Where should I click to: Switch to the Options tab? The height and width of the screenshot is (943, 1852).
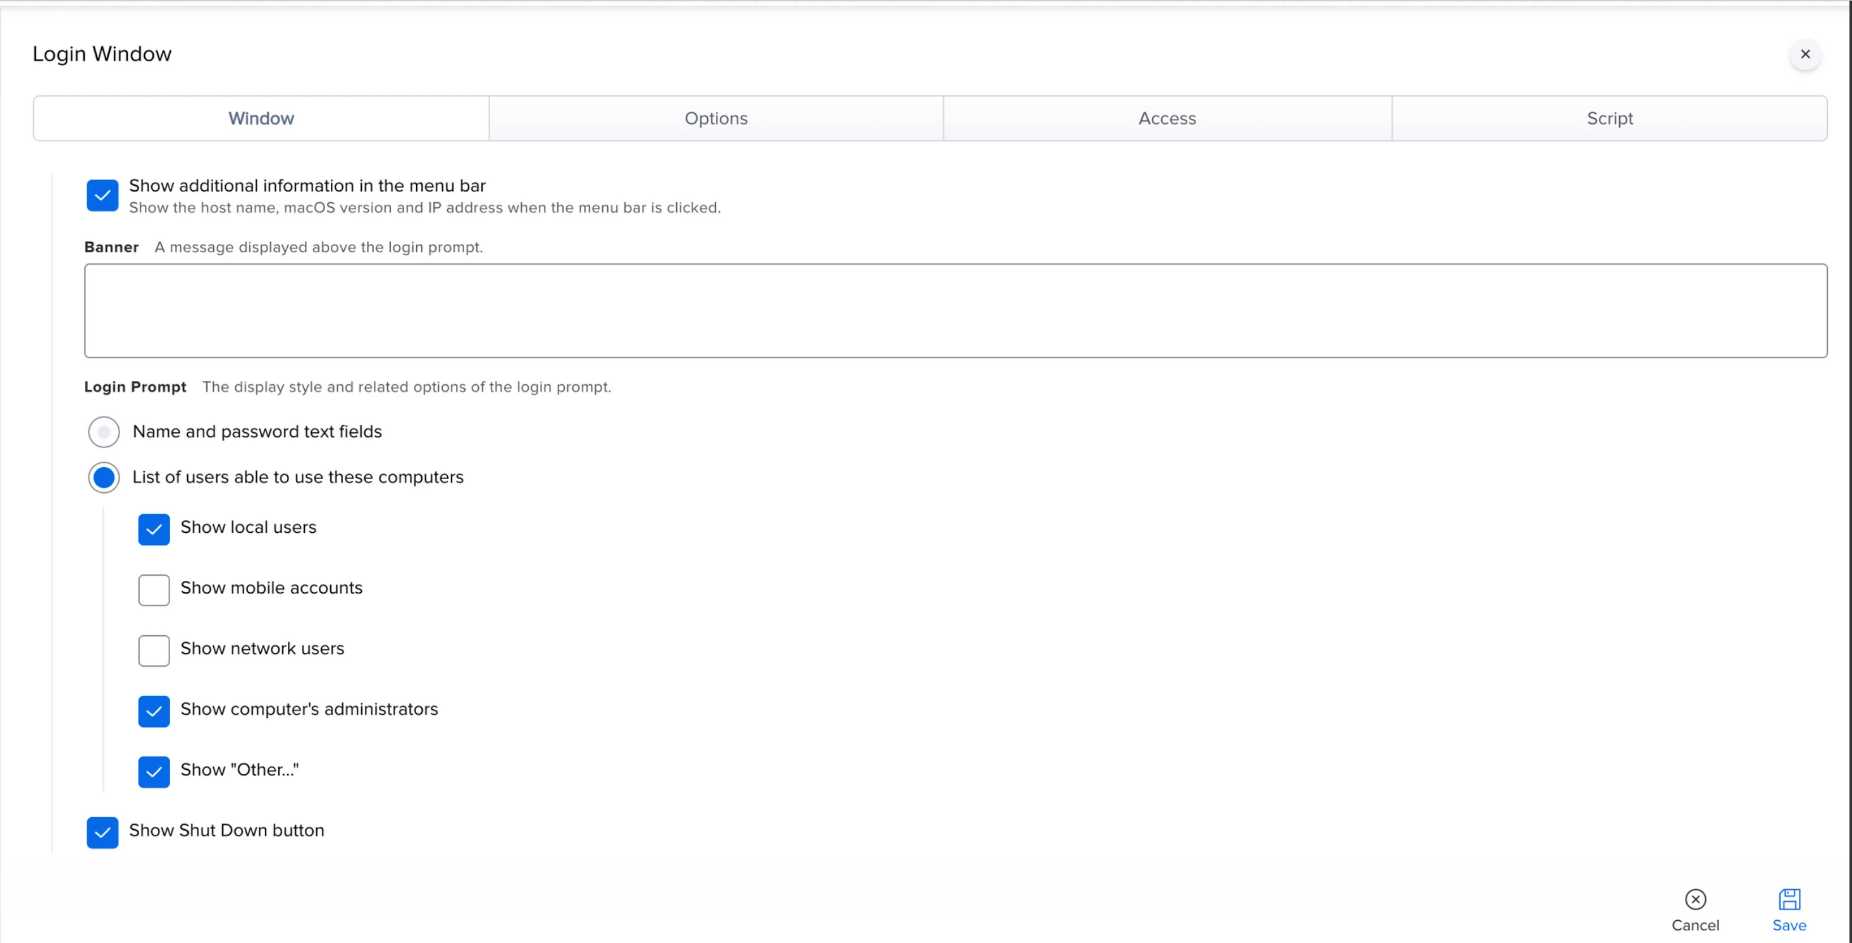(x=715, y=118)
